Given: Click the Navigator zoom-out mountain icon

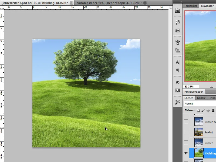Looking at the screenshot, I should coord(211,87).
